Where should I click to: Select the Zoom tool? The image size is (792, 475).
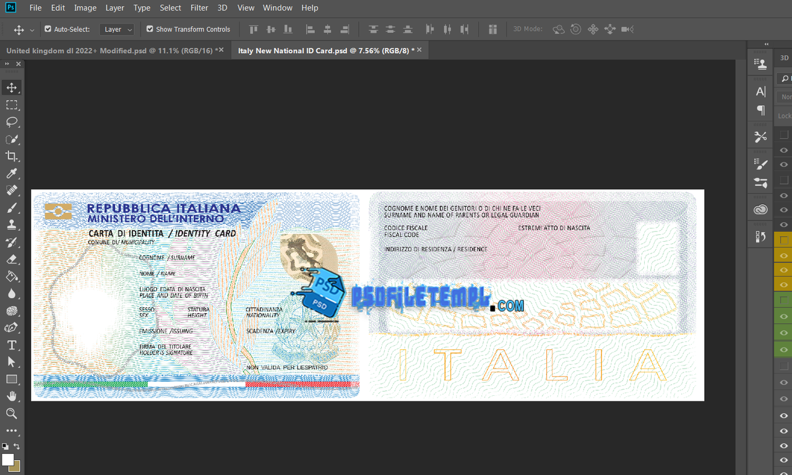[12, 413]
